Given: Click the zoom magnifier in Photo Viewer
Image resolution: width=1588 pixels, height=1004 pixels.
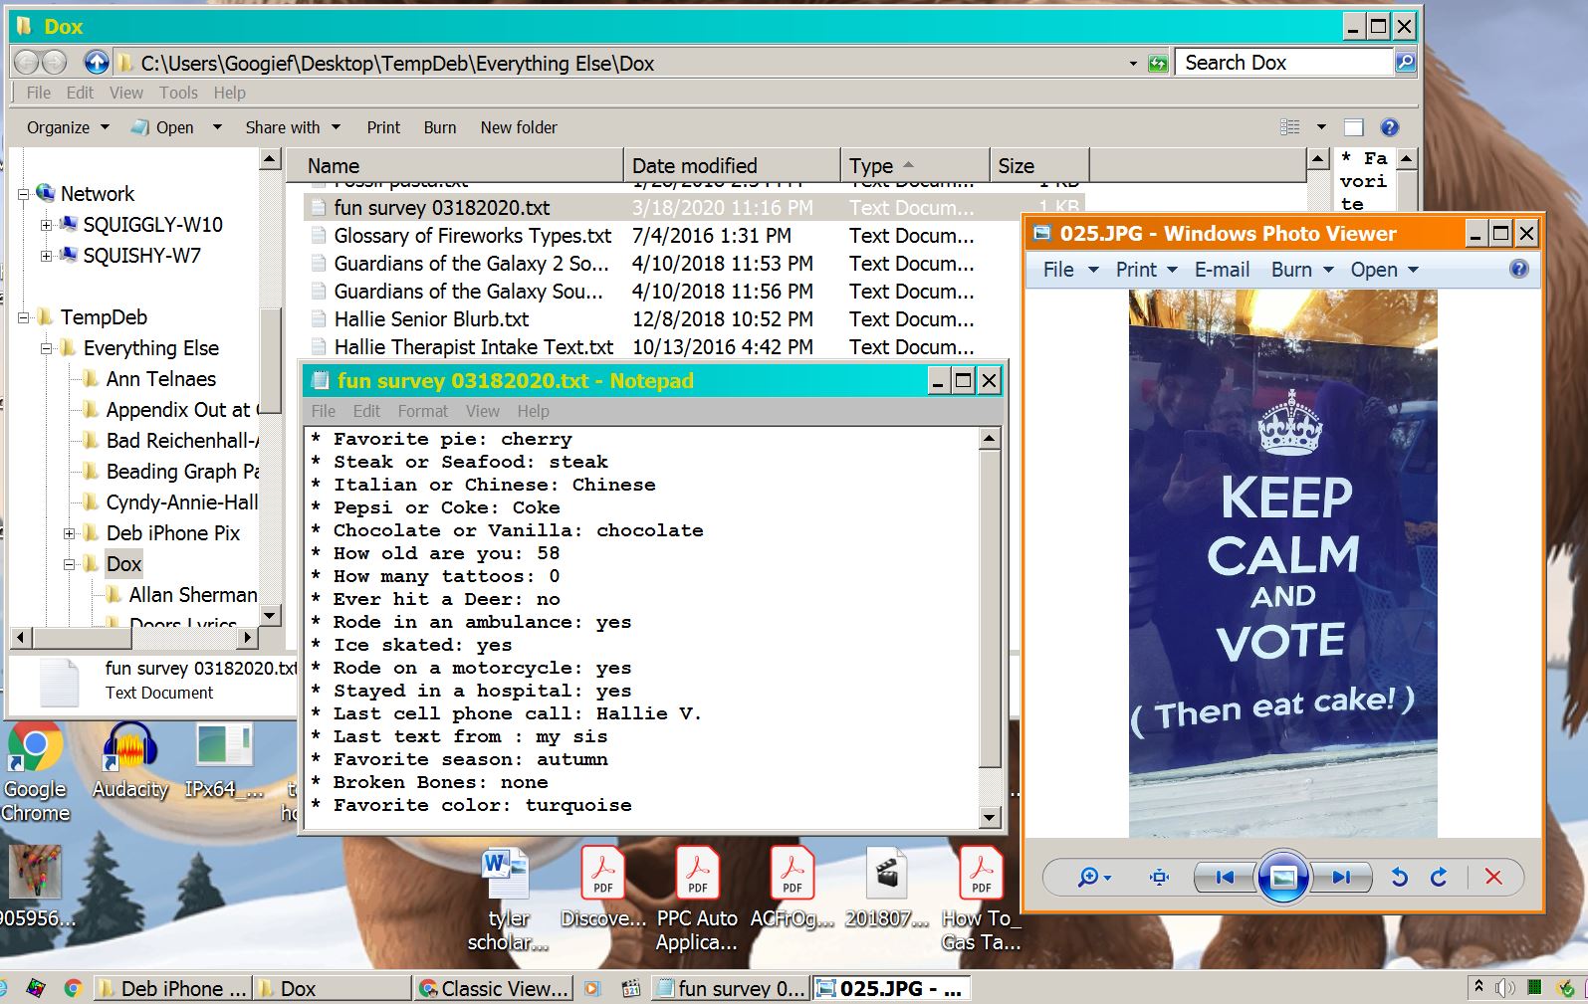Looking at the screenshot, I should (1094, 877).
